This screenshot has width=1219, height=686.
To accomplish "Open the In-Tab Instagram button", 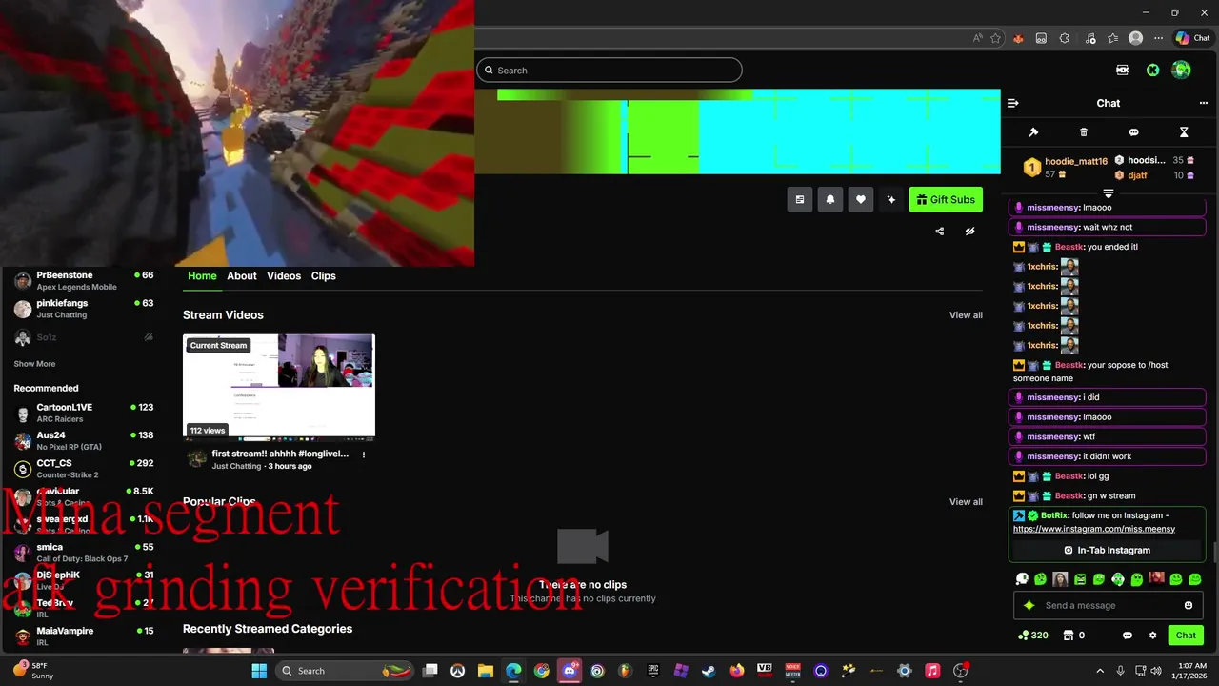I will coord(1107,550).
